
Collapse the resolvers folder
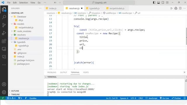(21, 35)
